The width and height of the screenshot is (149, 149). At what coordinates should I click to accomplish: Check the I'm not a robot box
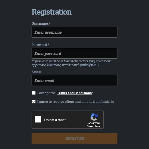point(38,119)
